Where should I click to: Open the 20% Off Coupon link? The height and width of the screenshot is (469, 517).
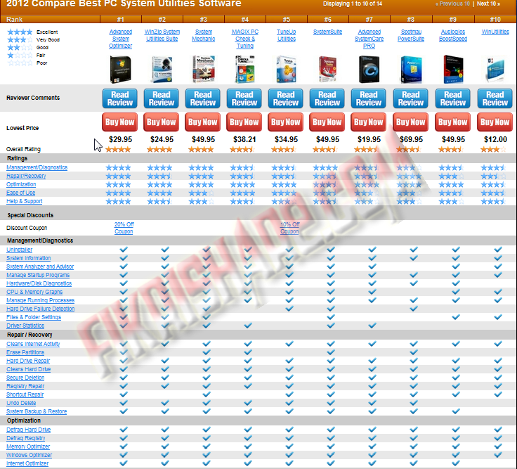pos(124,228)
